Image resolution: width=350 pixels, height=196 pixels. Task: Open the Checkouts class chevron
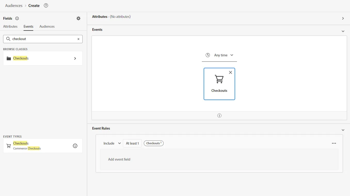75,58
